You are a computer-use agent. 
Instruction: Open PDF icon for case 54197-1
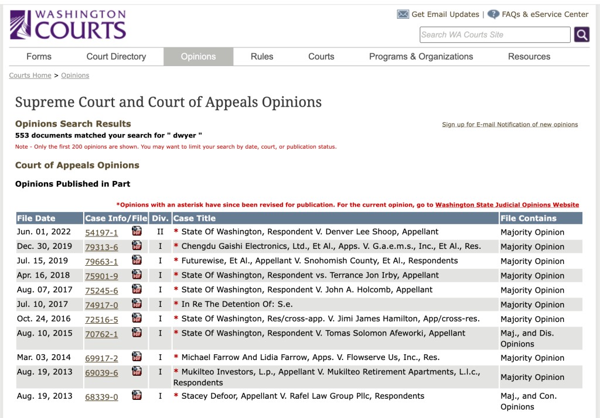point(137,231)
